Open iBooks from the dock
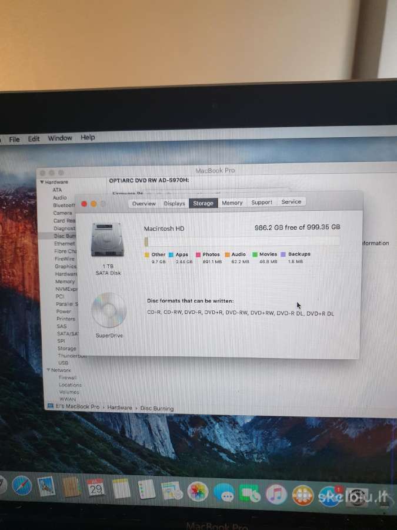The width and height of the screenshot is (397, 530). click(302, 495)
